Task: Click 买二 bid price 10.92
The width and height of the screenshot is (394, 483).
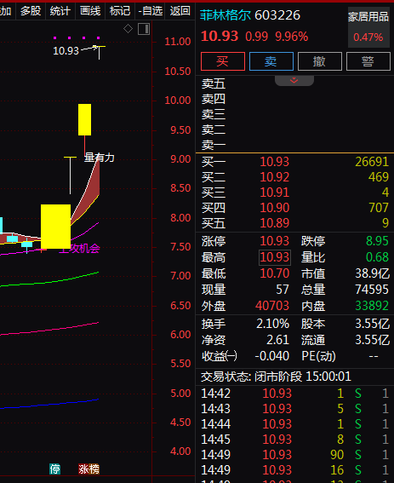Action: tap(275, 177)
